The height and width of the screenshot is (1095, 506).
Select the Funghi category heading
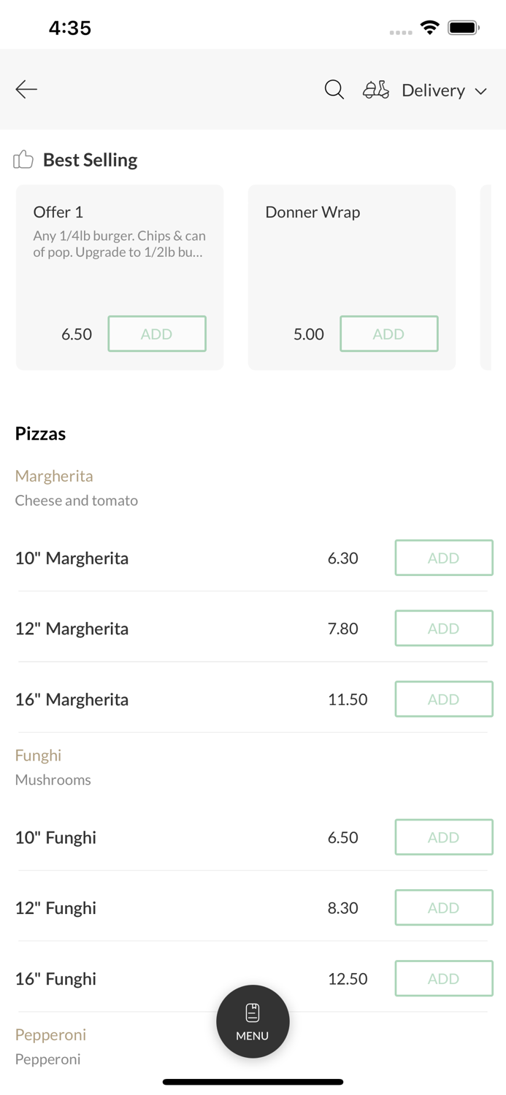click(38, 756)
